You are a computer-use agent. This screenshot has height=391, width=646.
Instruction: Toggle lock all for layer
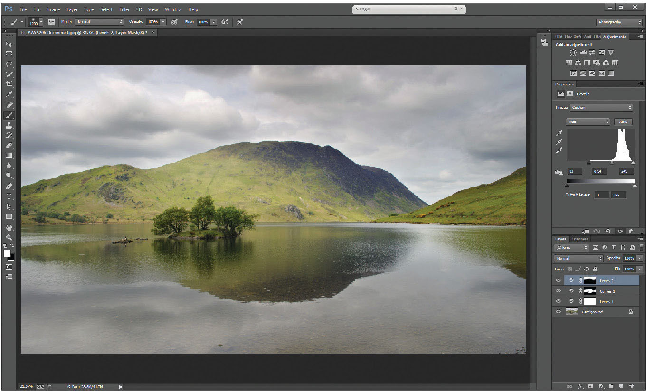595,269
